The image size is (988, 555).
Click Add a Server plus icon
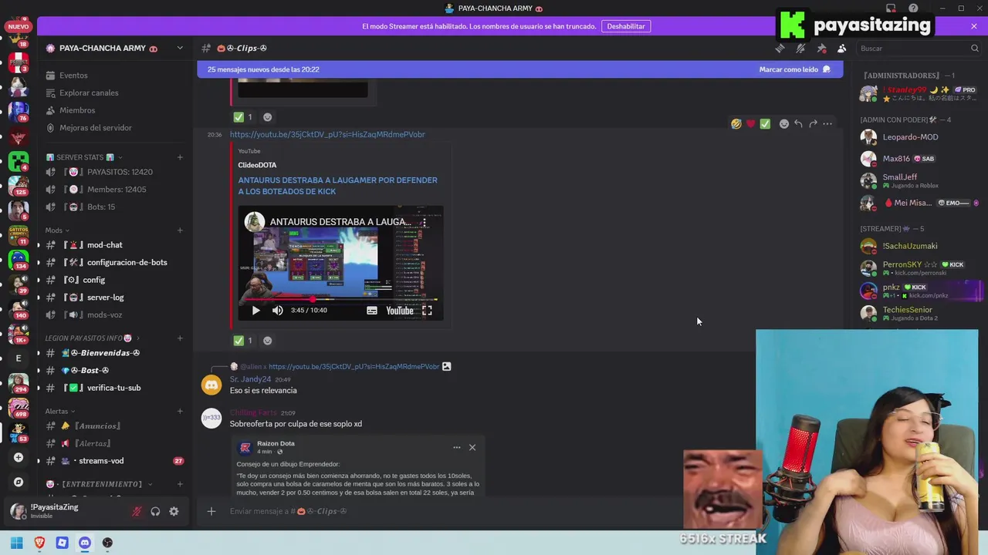tap(19, 457)
